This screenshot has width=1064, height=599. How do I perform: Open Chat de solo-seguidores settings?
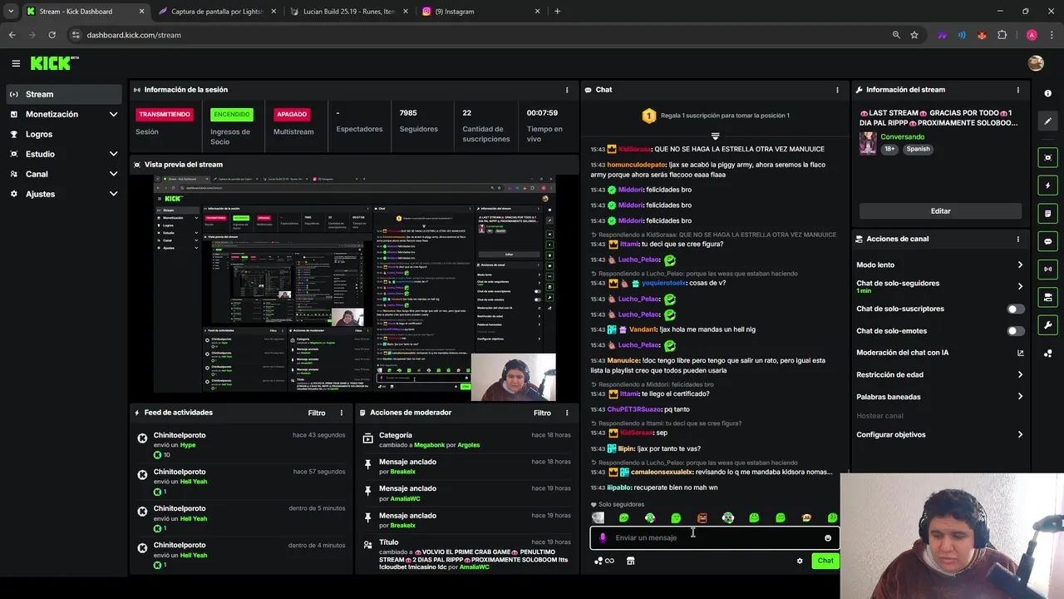click(x=940, y=286)
